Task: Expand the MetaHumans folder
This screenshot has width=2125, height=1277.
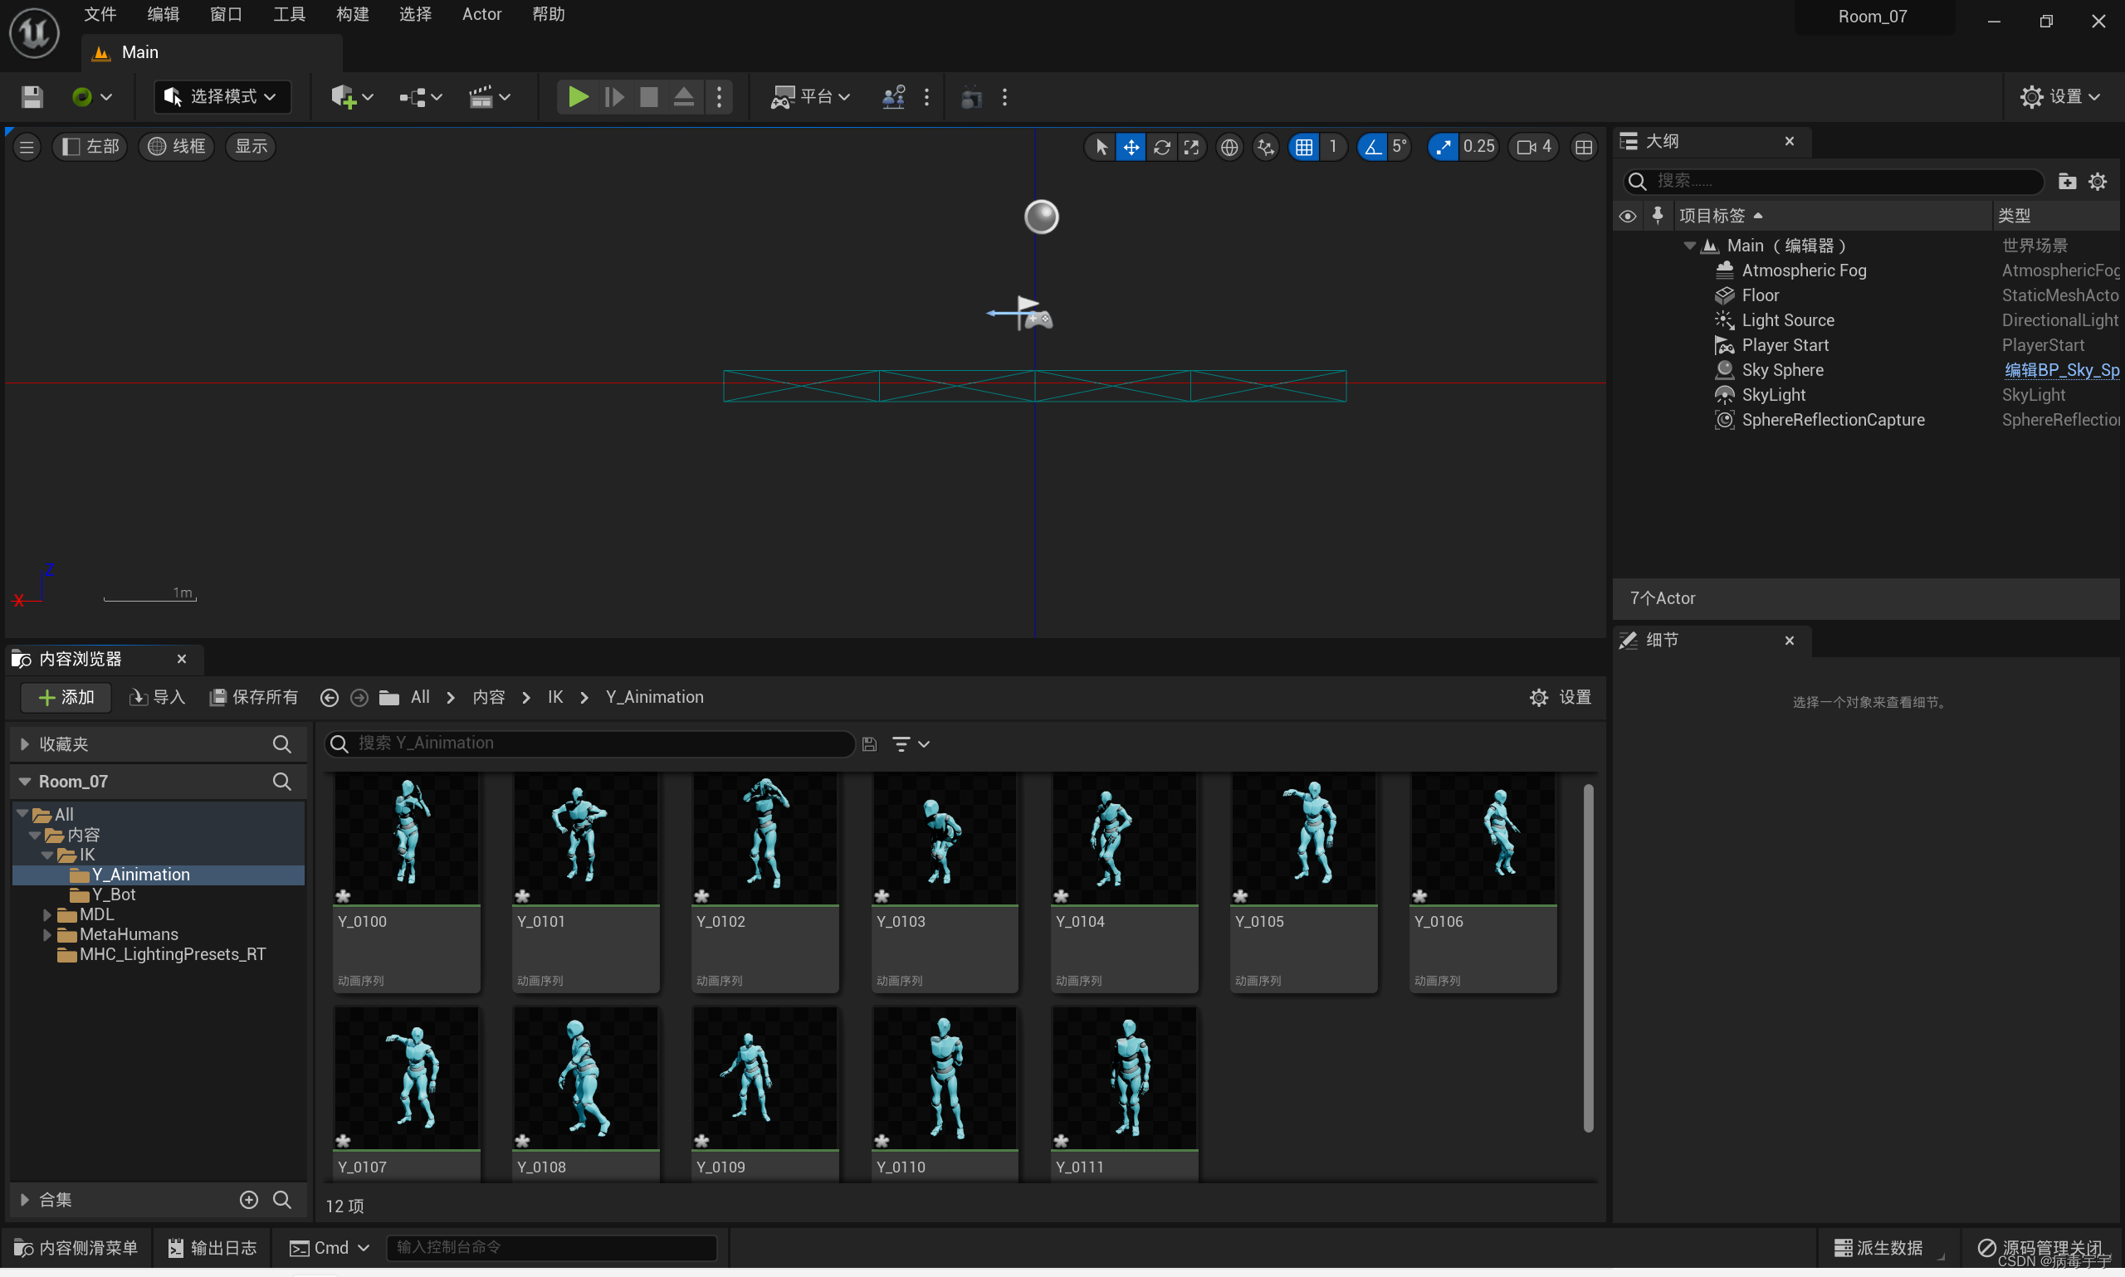Action: point(47,934)
